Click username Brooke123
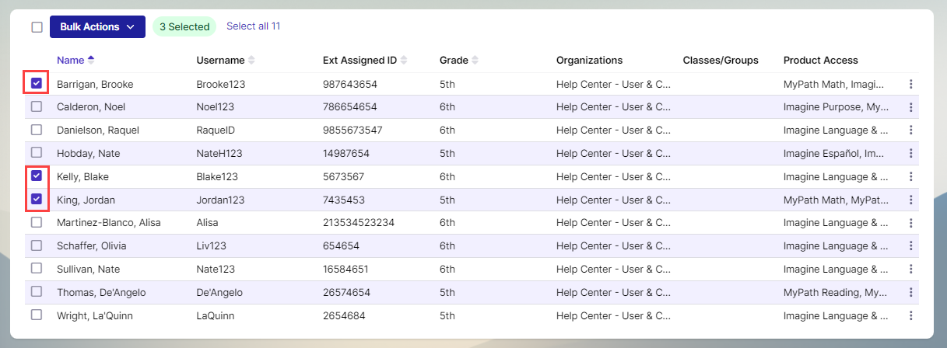This screenshot has height=348, width=947. coord(221,84)
